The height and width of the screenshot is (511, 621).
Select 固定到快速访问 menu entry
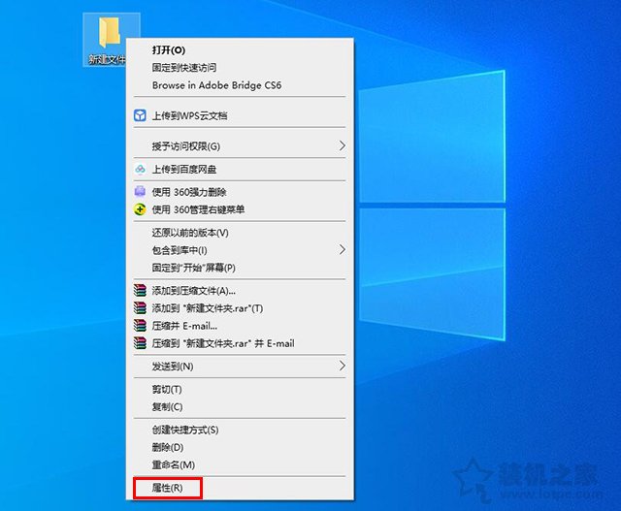(x=240, y=67)
